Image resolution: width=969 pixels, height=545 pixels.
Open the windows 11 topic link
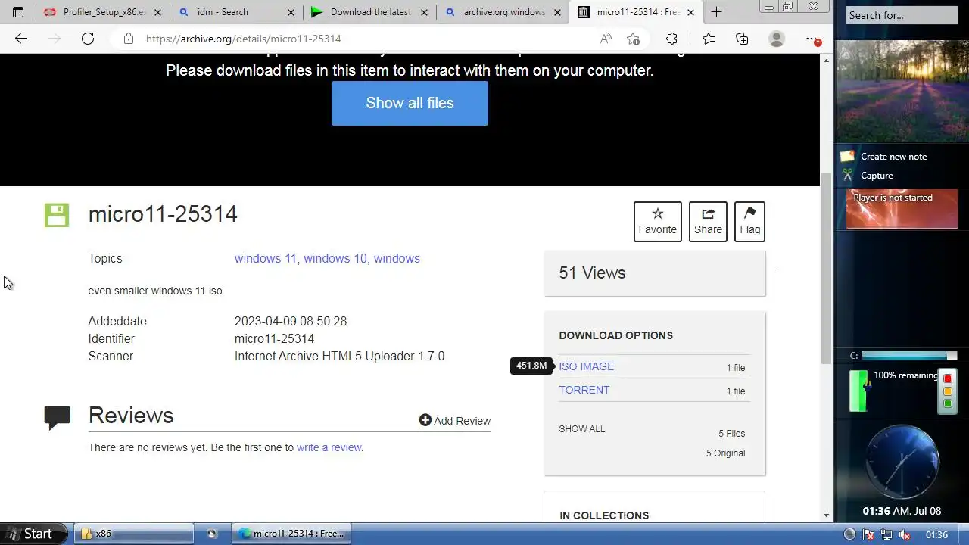tap(266, 259)
